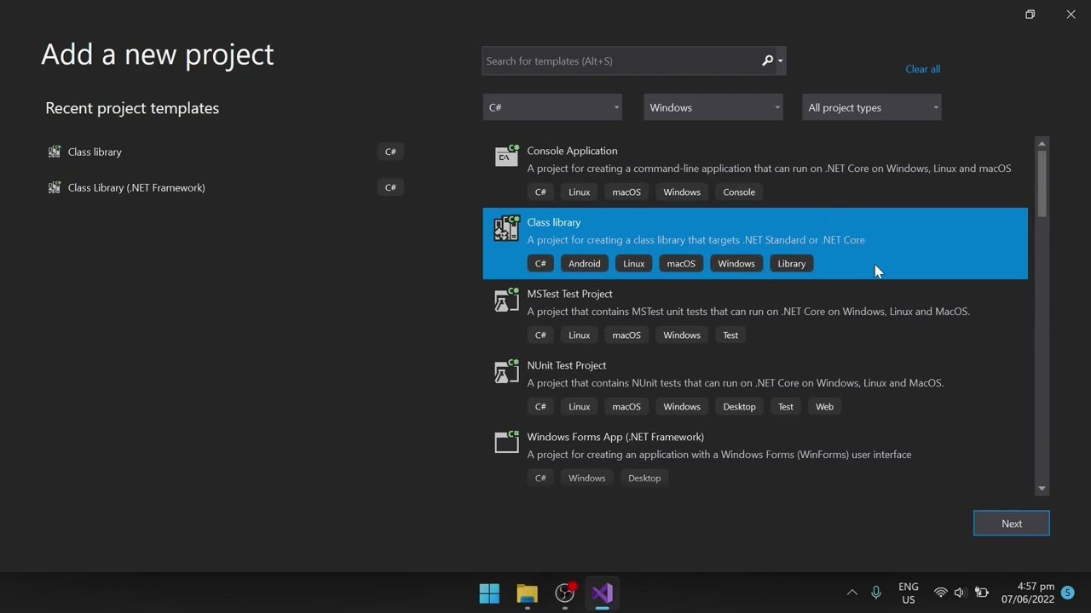
Task: Open the clock showing 4:57 pm
Action: coord(1028,593)
